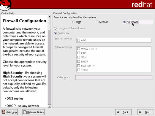Click the help panel scroll down arrow
This screenshot has width=155, height=116.
tap(49, 106)
